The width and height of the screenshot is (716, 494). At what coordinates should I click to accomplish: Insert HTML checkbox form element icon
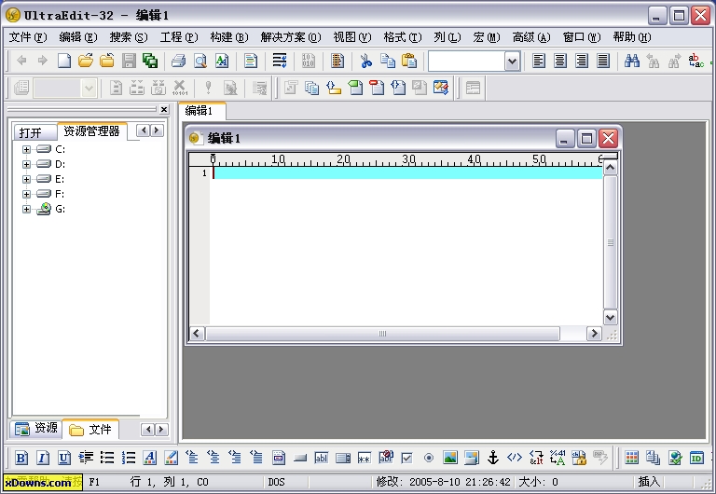point(406,458)
